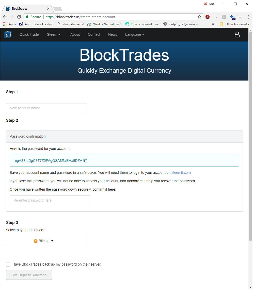Click the WordPress extension icon

[x=240, y=17]
